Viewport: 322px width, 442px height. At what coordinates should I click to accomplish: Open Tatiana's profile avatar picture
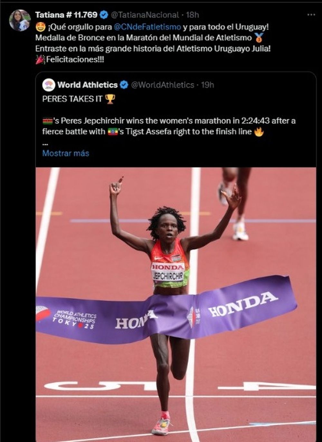click(x=20, y=20)
